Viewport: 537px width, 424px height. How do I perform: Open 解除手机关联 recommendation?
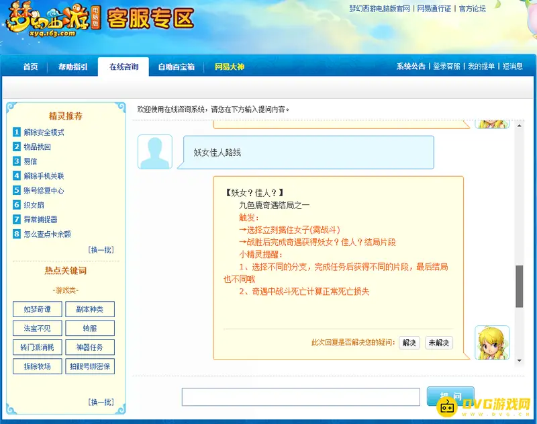coord(44,176)
